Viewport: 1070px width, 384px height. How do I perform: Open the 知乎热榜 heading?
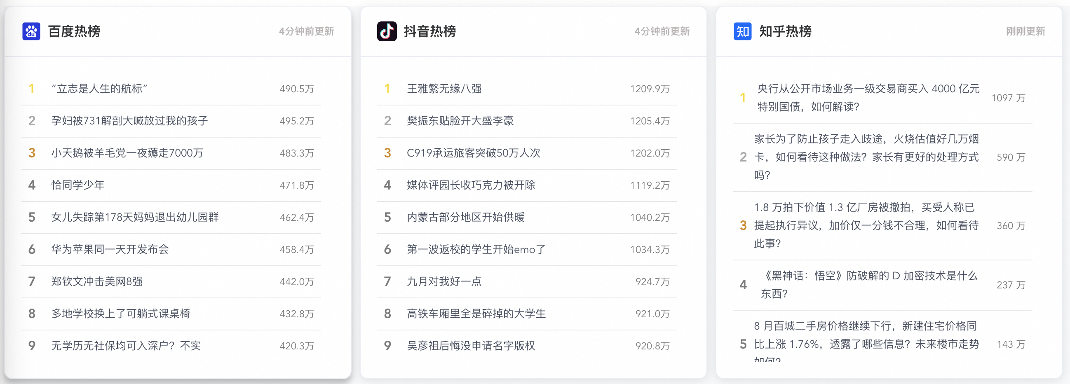[785, 31]
